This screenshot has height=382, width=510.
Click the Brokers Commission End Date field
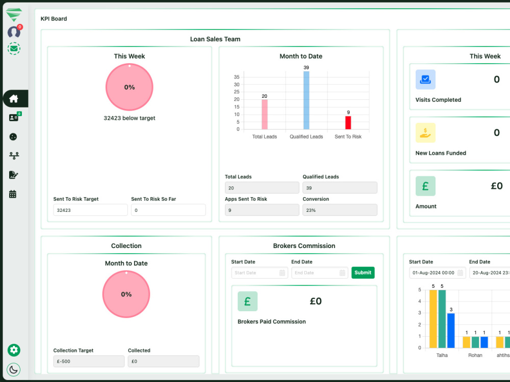(320, 273)
